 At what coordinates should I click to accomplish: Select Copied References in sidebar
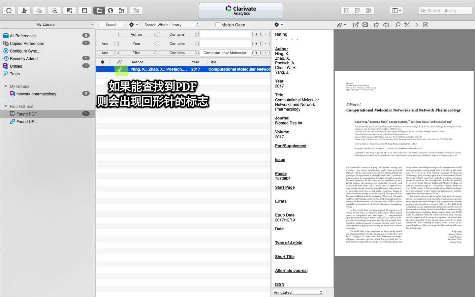(x=47, y=43)
